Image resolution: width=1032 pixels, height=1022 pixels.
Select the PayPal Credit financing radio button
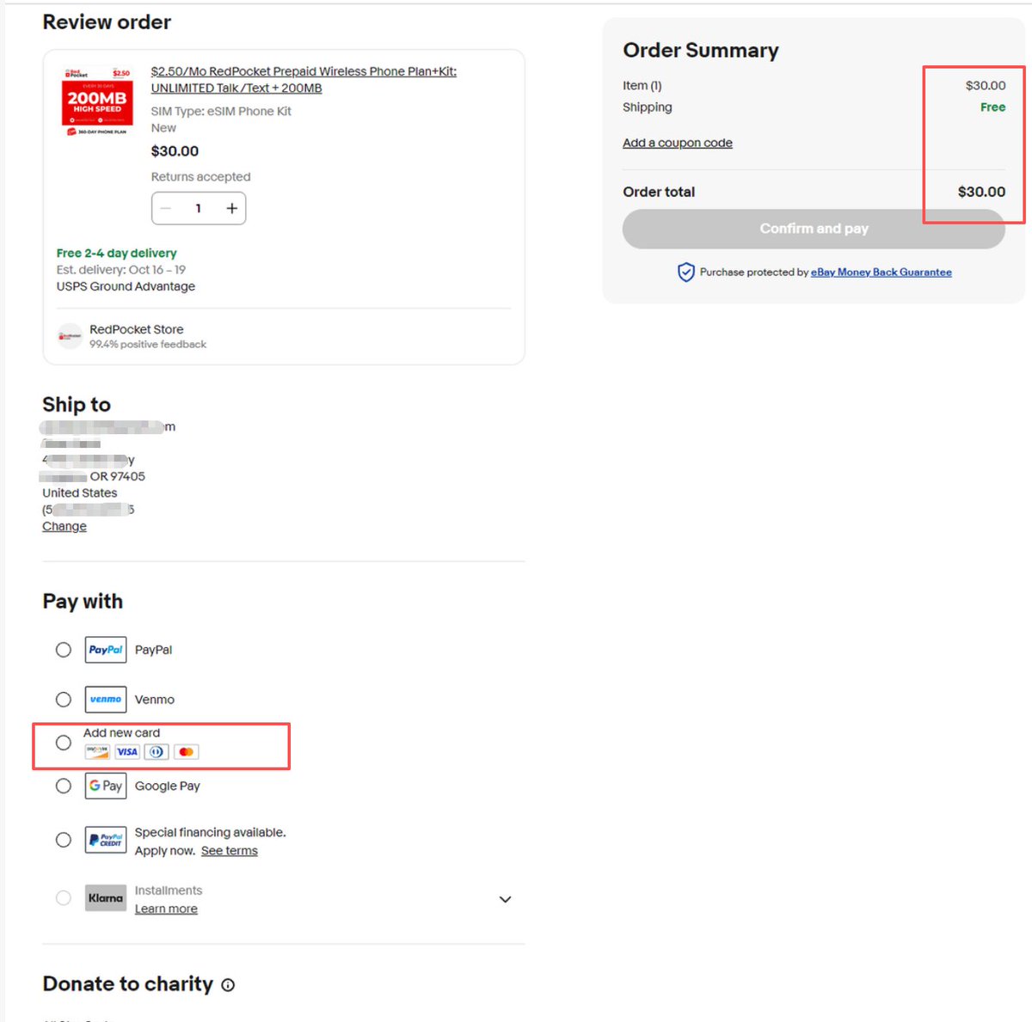click(64, 840)
